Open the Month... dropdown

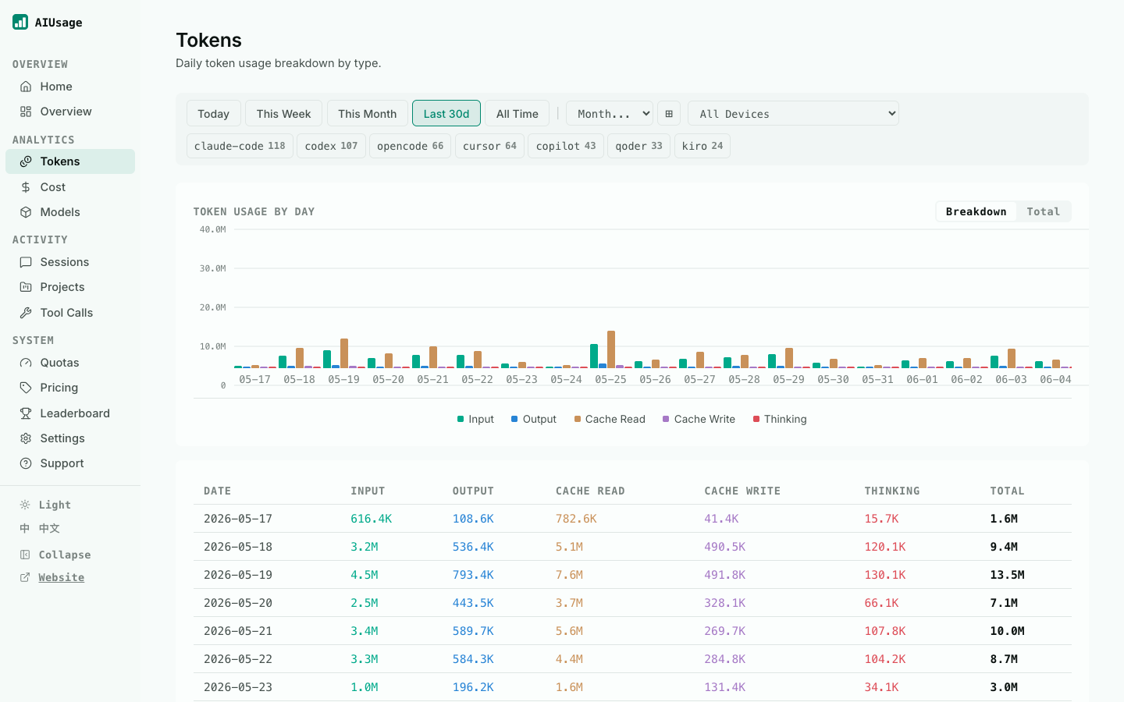(610, 113)
